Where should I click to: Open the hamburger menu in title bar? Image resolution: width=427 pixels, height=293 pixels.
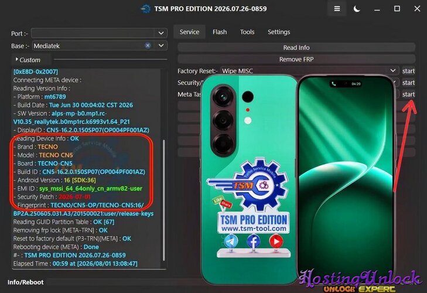click(x=337, y=9)
